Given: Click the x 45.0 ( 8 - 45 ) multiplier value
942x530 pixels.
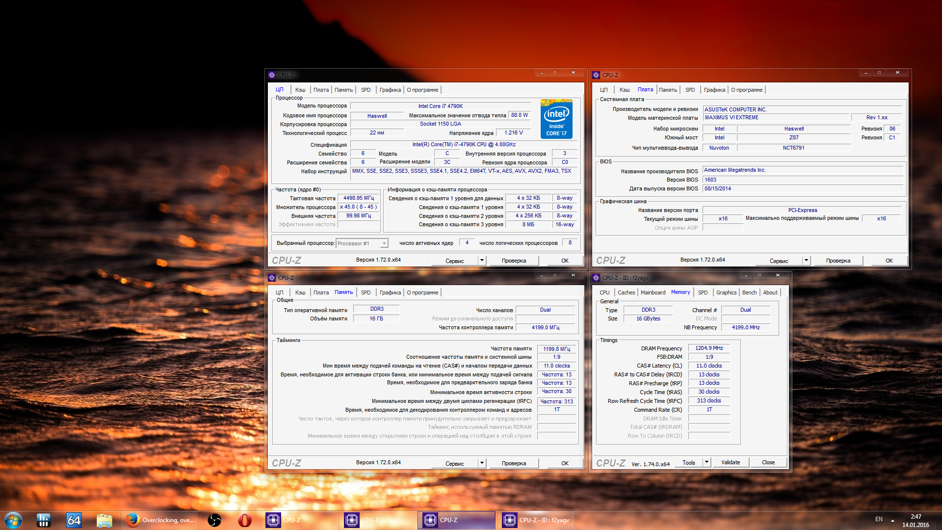Looking at the screenshot, I should coord(359,207).
